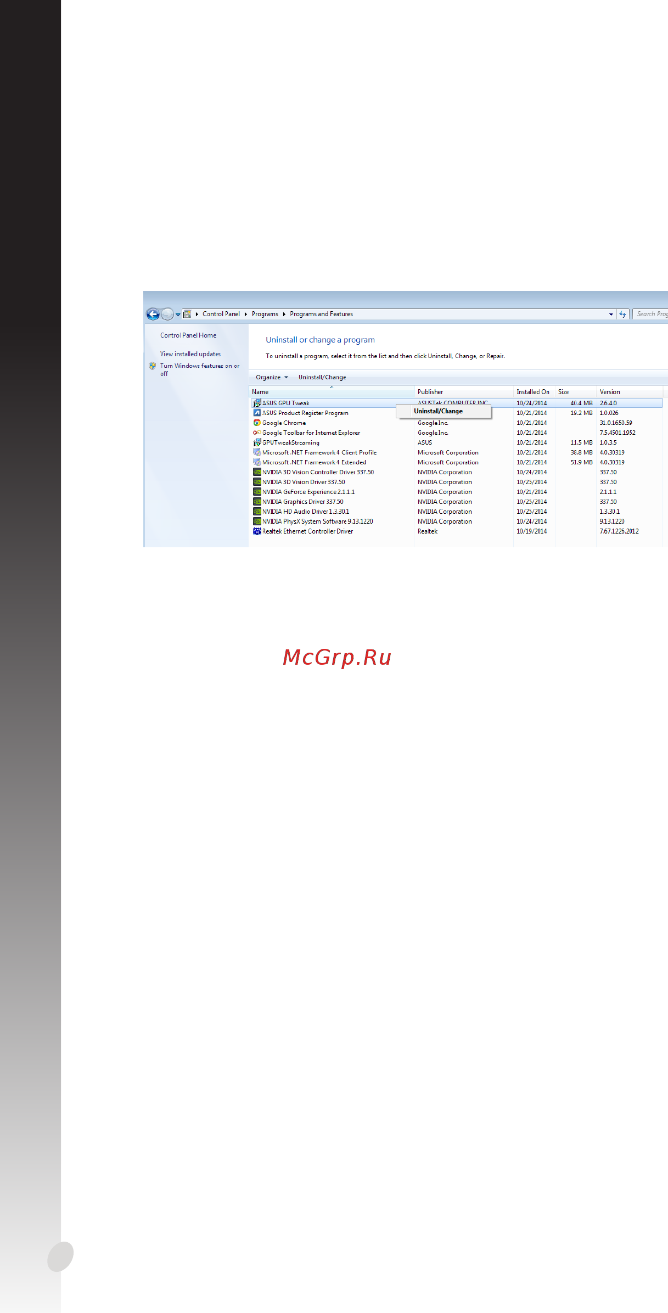The height and width of the screenshot is (1313, 668).
Task: Click the .NET Framework 4 Client Profile icon
Action: click(x=257, y=452)
